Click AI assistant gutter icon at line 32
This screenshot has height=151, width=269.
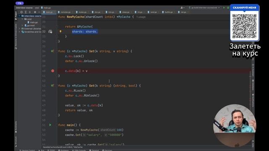50,31
